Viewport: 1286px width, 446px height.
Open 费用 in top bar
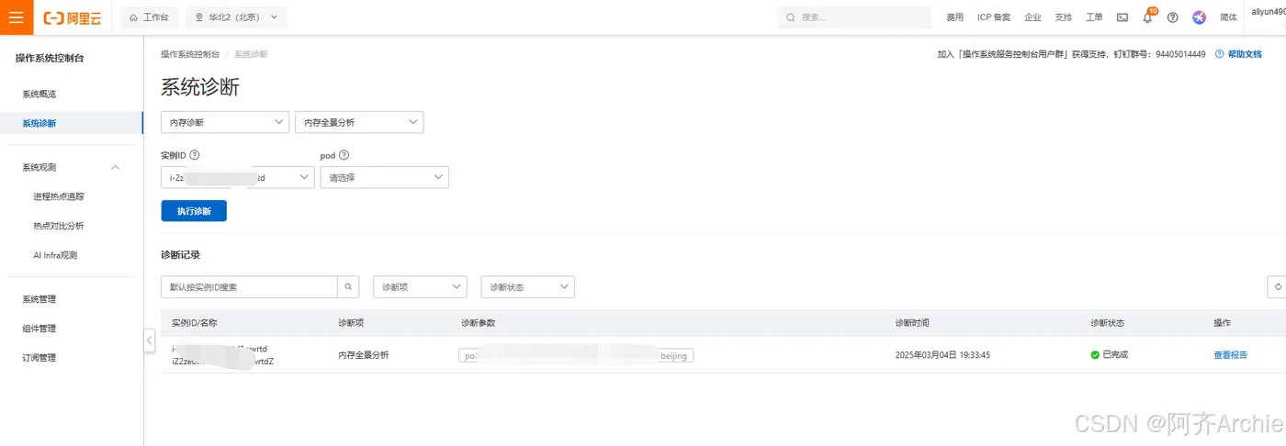(x=955, y=17)
